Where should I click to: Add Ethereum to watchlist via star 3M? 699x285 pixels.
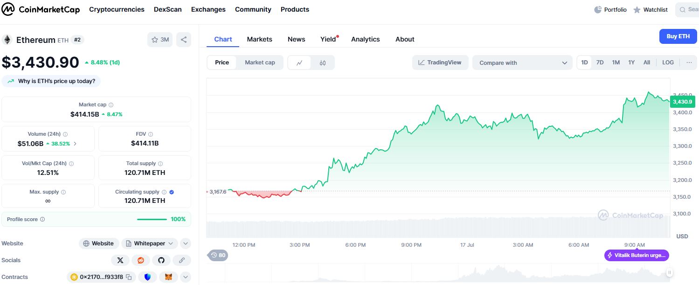click(160, 40)
